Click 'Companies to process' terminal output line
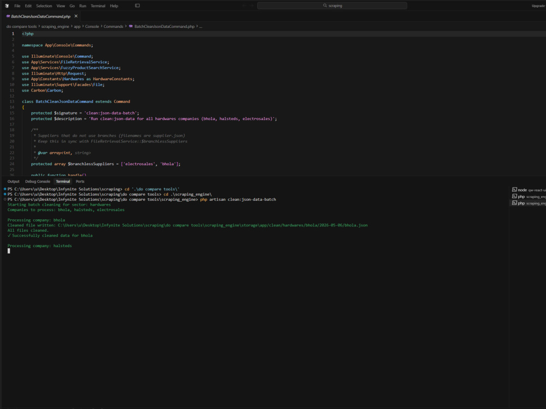This screenshot has width=546, height=409. click(66, 210)
